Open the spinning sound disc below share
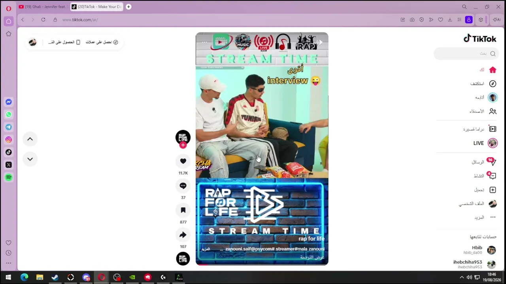This screenshot has height=284, width=506. [x=183, y=259]
